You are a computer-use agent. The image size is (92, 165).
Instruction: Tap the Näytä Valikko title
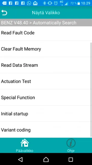(x=46, y=13)
